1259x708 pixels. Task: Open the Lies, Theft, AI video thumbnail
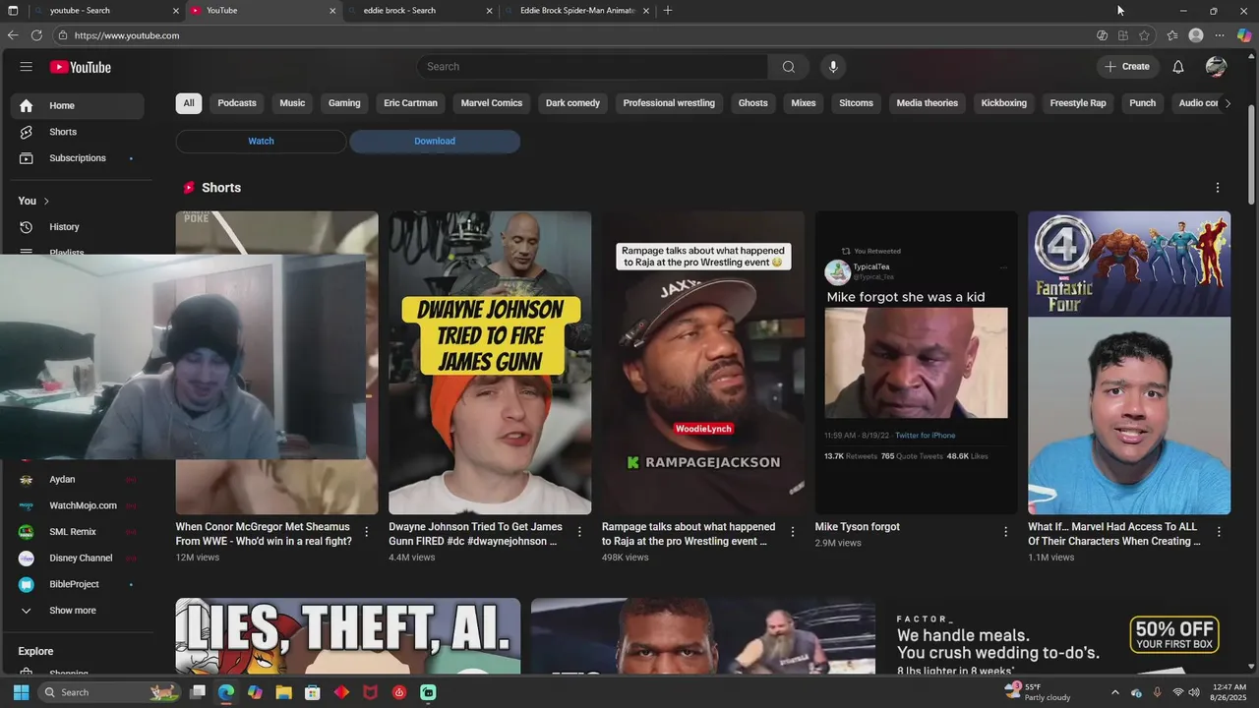[x=348, y=636]
